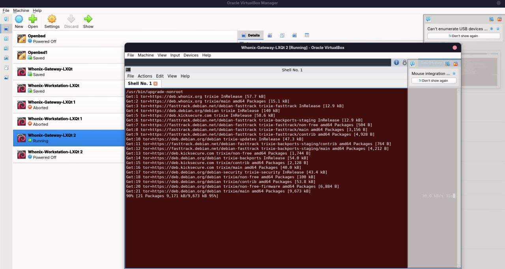Dismiss Mouse integration notification close icon
The image size is (505, 269).
454,73
